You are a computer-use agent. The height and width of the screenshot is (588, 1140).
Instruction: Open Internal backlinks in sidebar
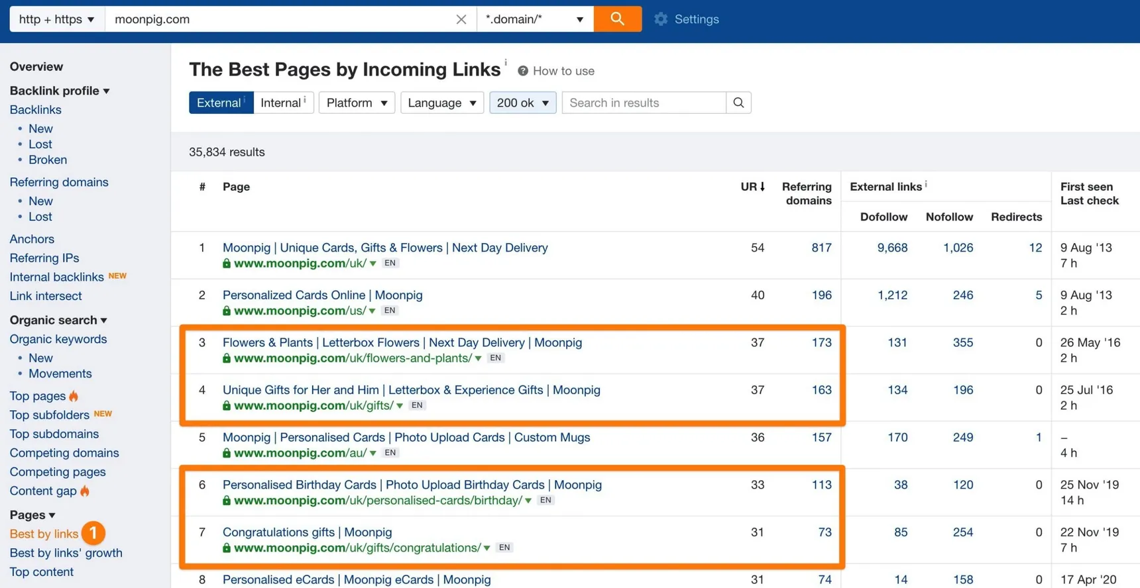click(x=57, y=277)
